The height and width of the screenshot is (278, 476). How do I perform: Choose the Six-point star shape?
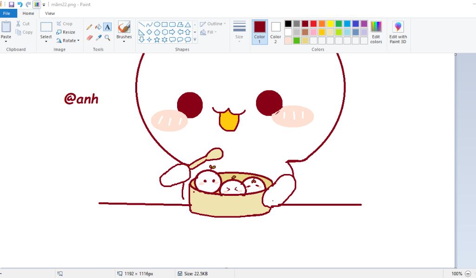pos(165,40)
